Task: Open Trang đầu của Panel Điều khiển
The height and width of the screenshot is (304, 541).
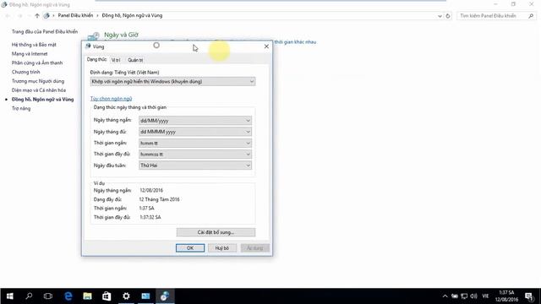Action: tap(45, 32)
